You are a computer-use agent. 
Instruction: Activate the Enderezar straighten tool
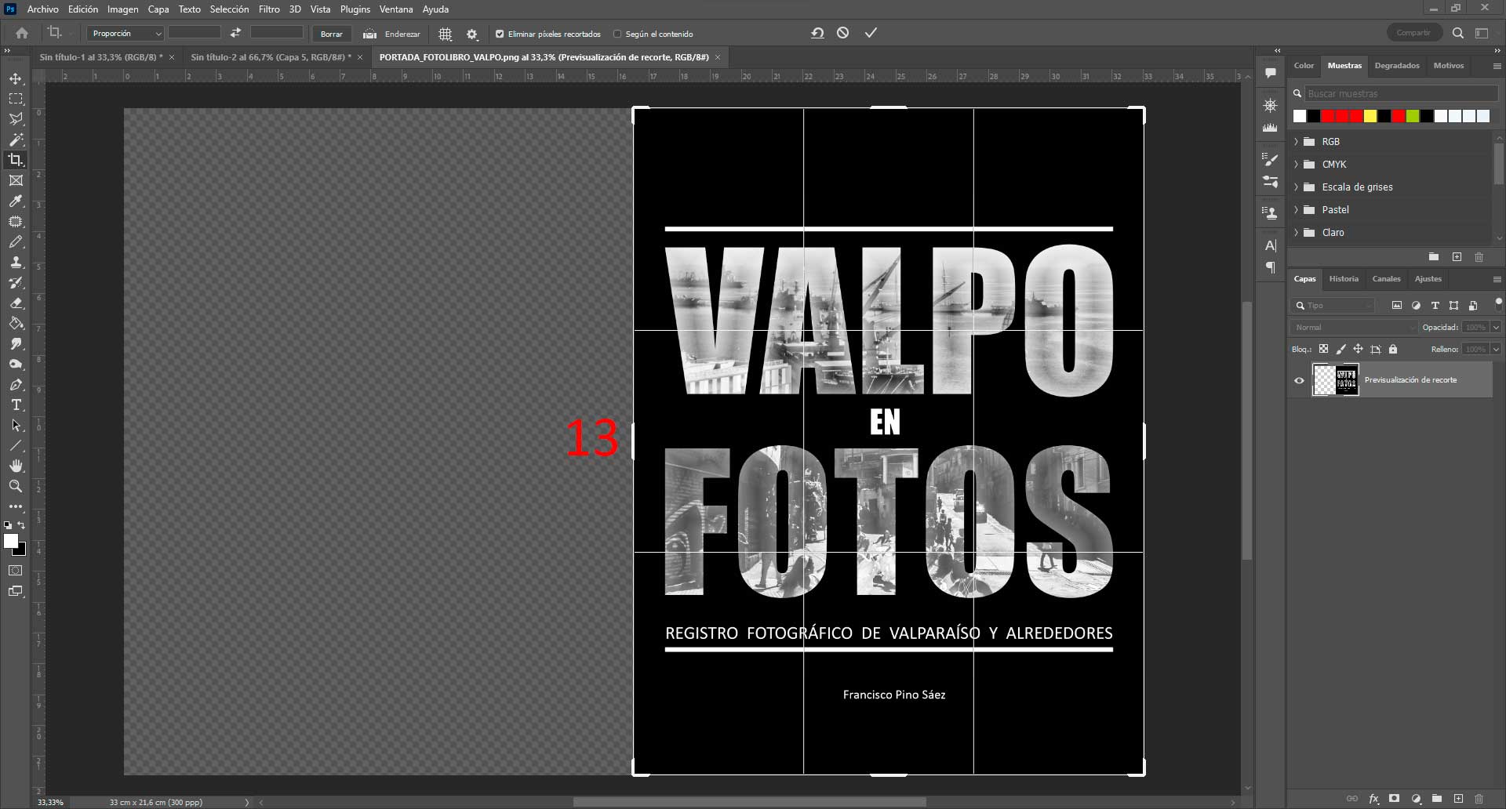(392, 34)
